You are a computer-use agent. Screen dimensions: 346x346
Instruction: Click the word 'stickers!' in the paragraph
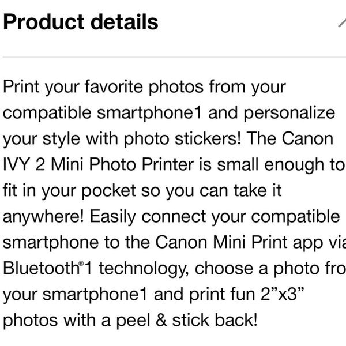[x=208, y=138]
